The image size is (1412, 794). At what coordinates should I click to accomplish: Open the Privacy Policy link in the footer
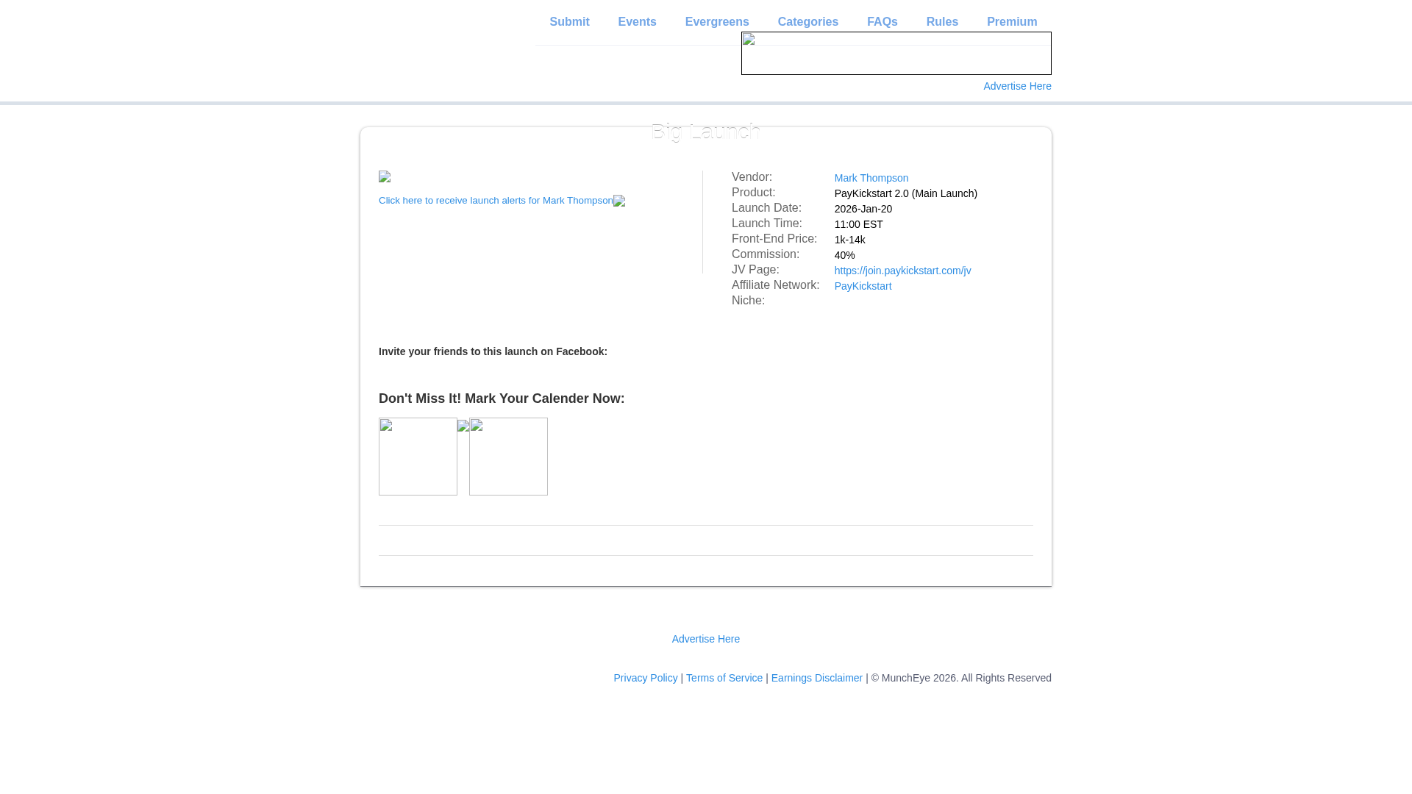(645, 678)
